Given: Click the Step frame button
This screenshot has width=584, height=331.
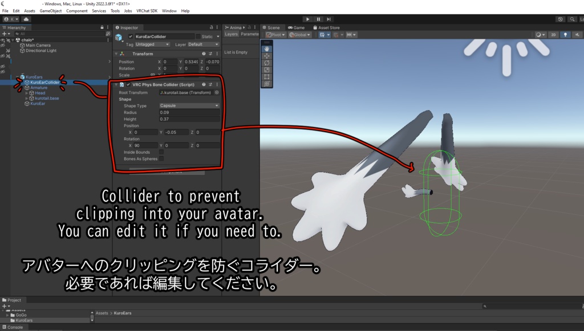Looking at the screenshot, I should [329, 19].
